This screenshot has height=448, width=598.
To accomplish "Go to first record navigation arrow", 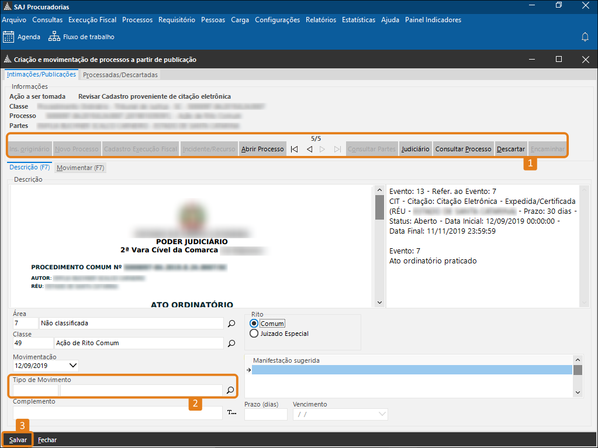I will (294, 149).
